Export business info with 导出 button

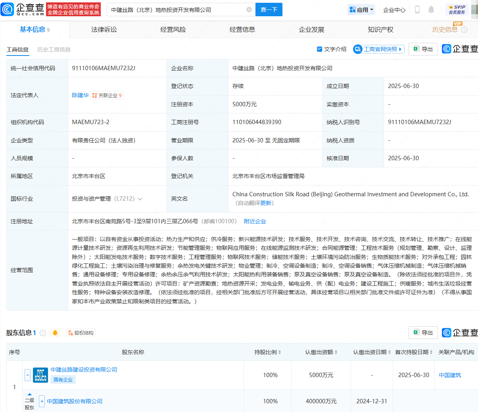[423, 49]
